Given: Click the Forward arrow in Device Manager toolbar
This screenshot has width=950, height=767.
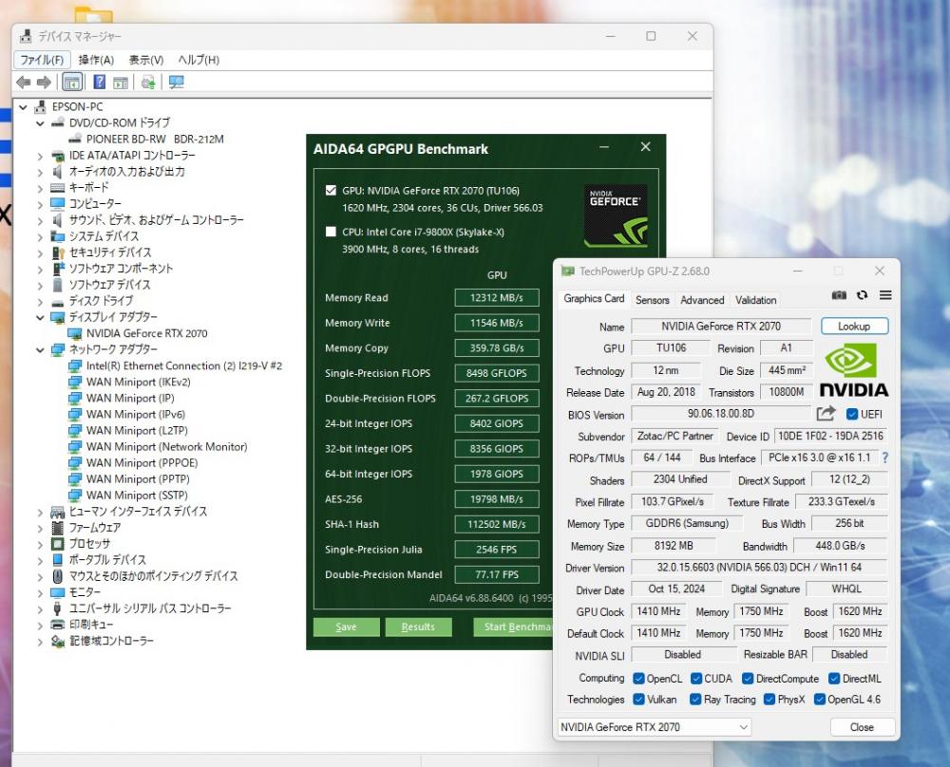Looking at the screenshot, I should coord(44,83).
